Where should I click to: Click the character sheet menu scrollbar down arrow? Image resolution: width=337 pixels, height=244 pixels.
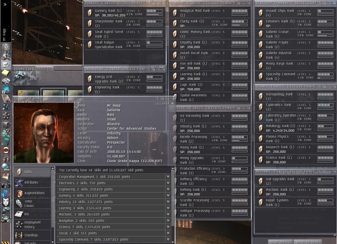(x=52, y=242)
